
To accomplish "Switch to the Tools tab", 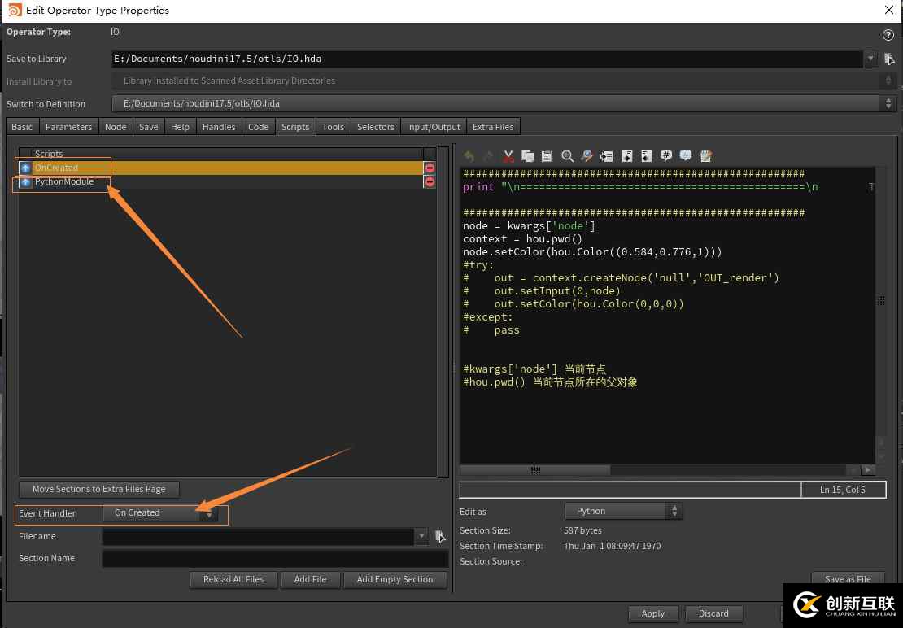I will 333,127.
